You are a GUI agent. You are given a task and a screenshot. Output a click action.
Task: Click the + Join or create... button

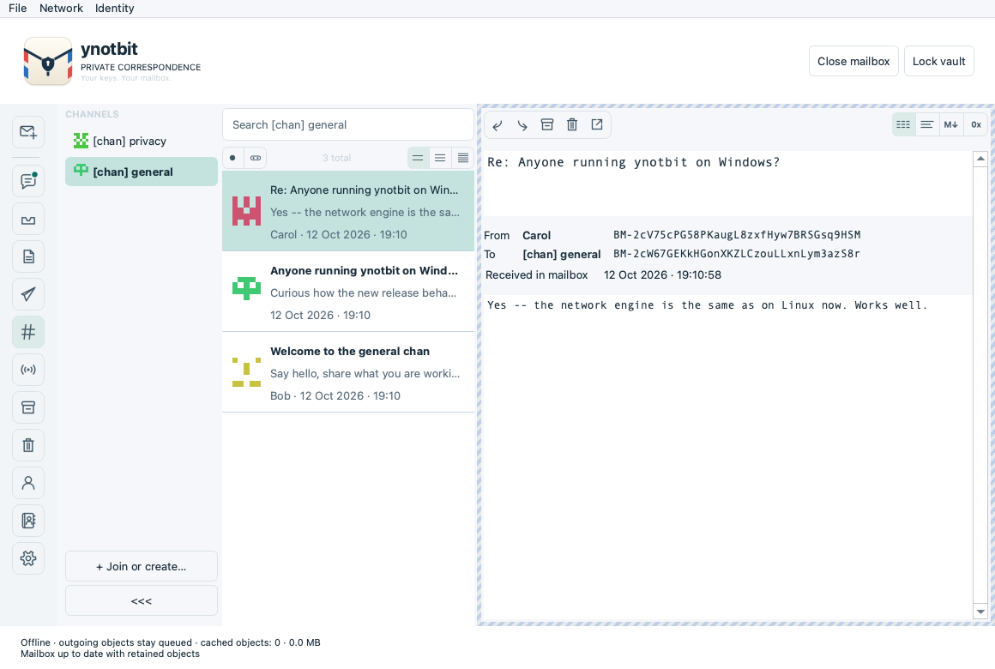tap(142, 566)
